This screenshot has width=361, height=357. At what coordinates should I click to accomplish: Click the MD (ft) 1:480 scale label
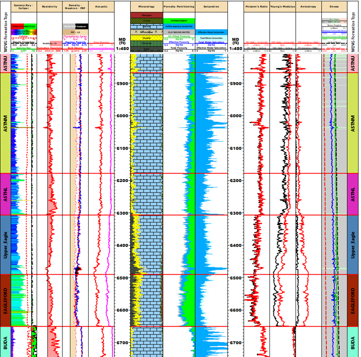click(122, 44)
